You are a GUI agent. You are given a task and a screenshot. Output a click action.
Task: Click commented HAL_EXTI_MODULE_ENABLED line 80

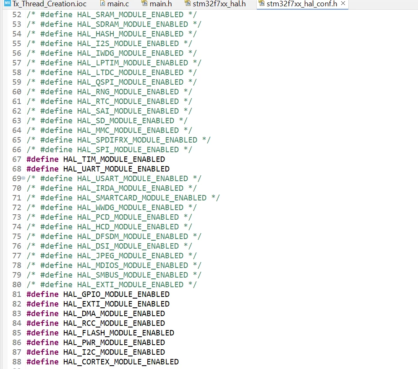pos(112,285)
